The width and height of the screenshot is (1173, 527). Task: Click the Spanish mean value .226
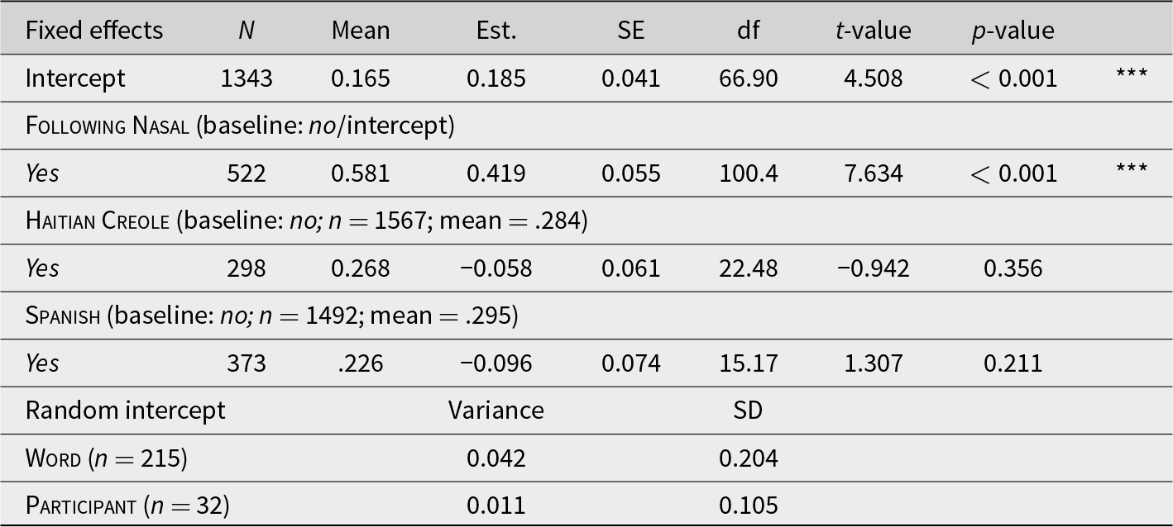point(361,363)
